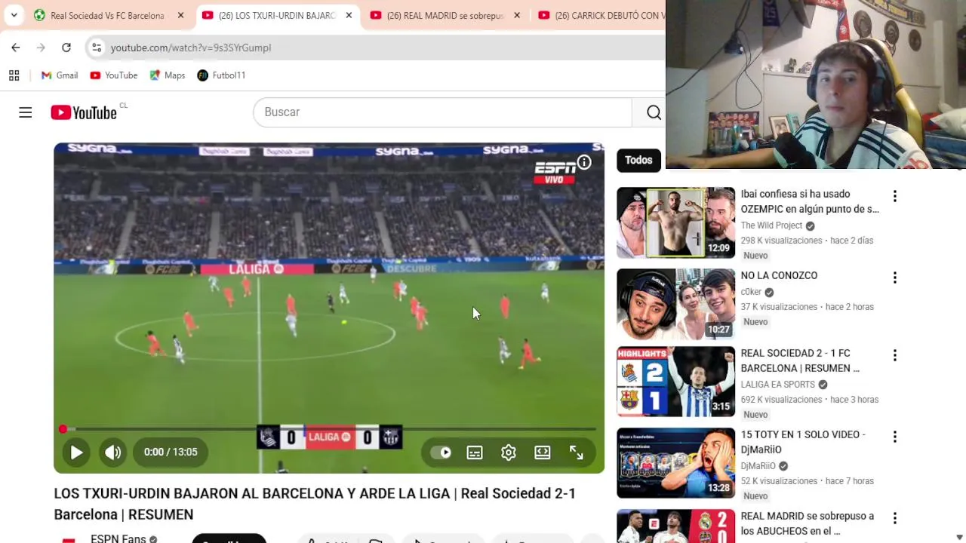Open the 15 TOTY EN 1 SOLO VIDEO title
Viewport: 966px width, 543px height.
click(803, 442)
